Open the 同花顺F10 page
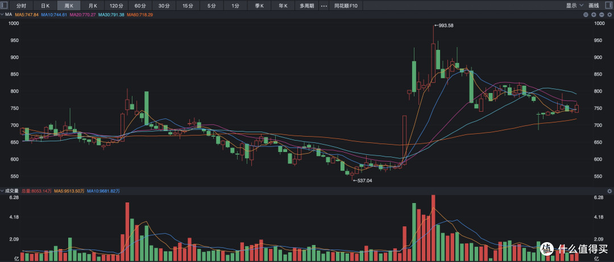 coord(346,6)
